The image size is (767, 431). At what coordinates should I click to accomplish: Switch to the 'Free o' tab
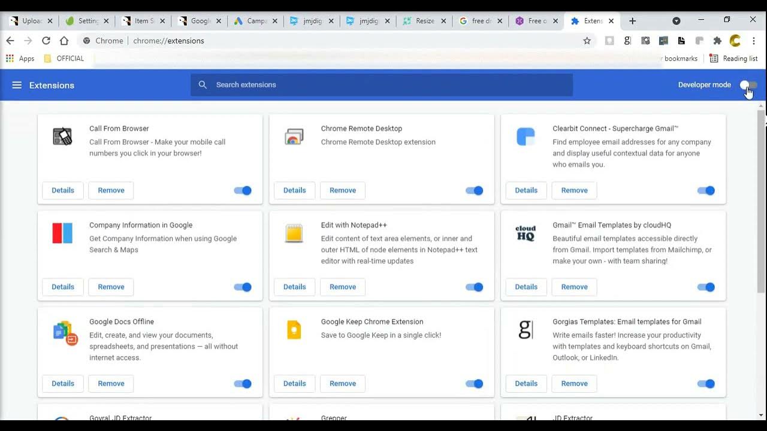click(536, 21)
